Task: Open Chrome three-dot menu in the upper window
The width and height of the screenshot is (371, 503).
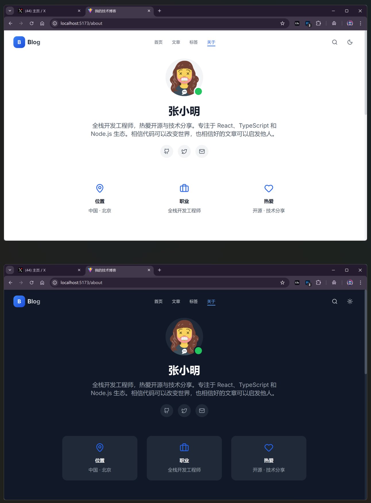Action: (x=360, y=23)
